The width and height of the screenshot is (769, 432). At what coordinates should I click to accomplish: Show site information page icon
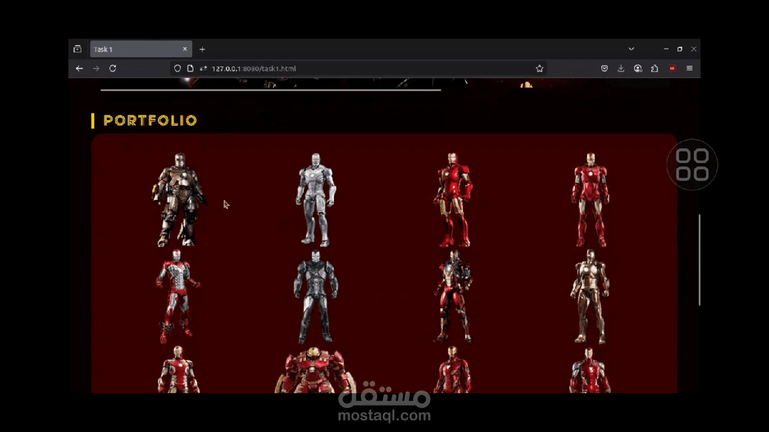tap(190, 69)
